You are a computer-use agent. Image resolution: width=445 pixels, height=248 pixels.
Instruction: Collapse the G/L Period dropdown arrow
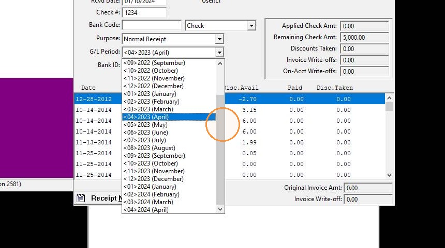click(x=219, y=52)
